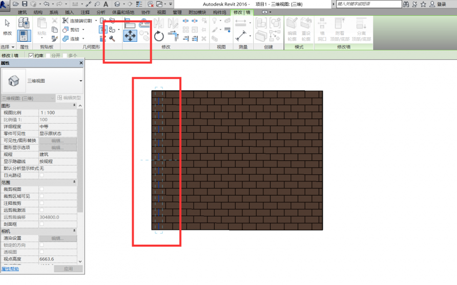The image size is (457, 285).
Task: Open the default 3D view house icon
Action: pos(117,4)
